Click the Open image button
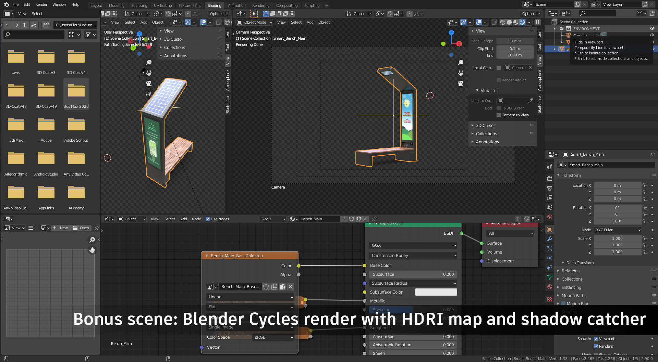 pos(81,228)
